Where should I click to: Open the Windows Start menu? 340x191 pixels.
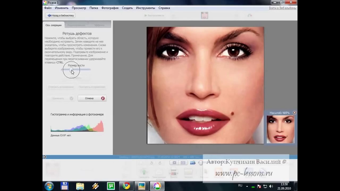(49, 186)
